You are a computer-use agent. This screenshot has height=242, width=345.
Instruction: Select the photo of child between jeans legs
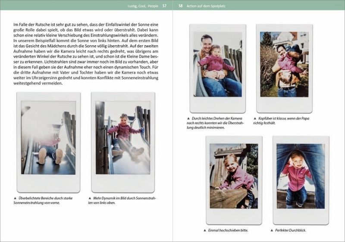coord(301,176)
